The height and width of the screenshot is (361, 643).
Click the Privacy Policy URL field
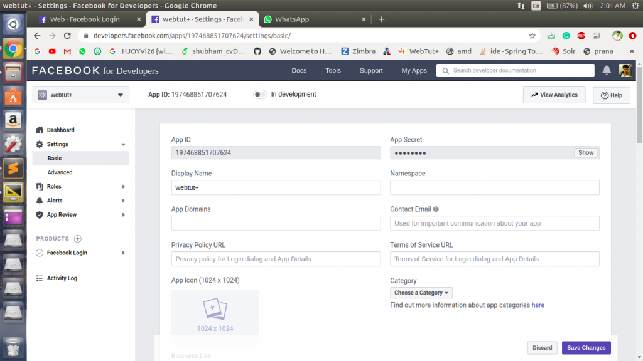coord(276,259)
